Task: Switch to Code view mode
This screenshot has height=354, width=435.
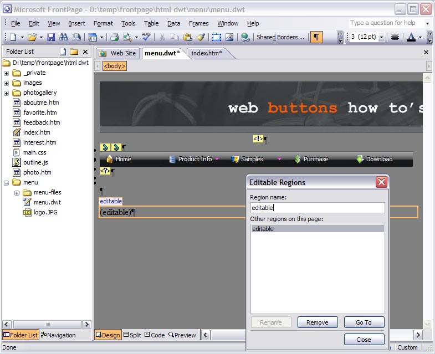Action: click(155, 335)
